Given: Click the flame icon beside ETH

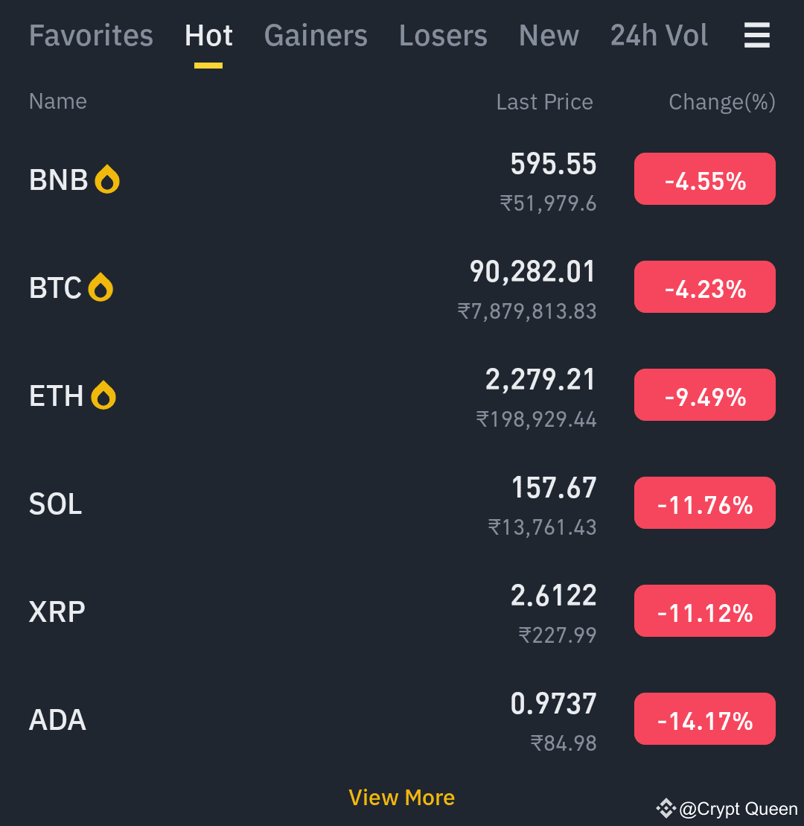Looking at the screenshot, I should click(x=103, y=395).
